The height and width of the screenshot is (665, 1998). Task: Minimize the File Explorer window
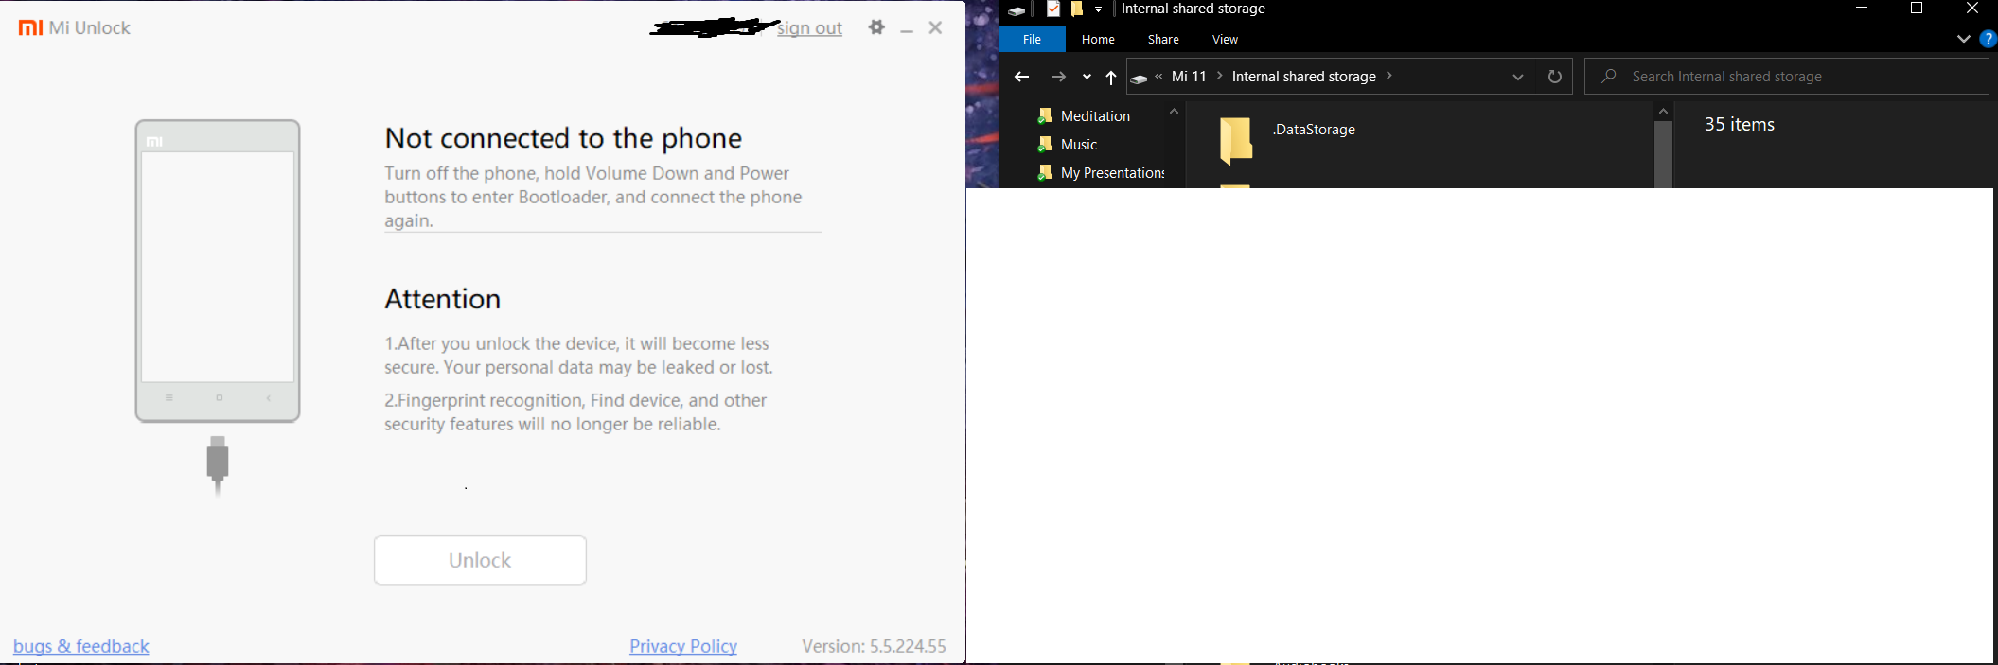click(x=1862, y=9)
